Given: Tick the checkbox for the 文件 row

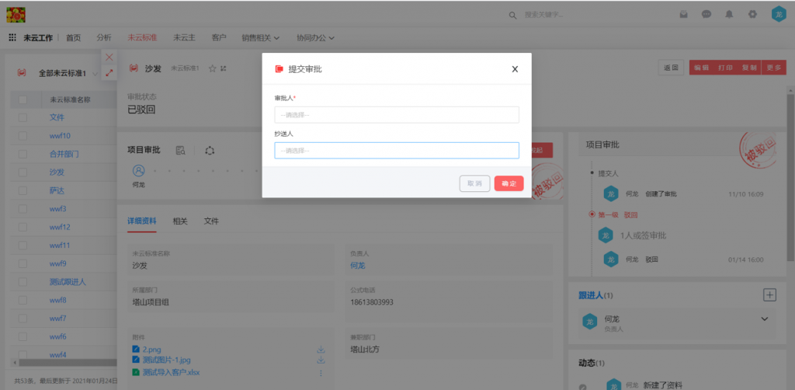Looking at the screenshot, I should pos(23,117).
